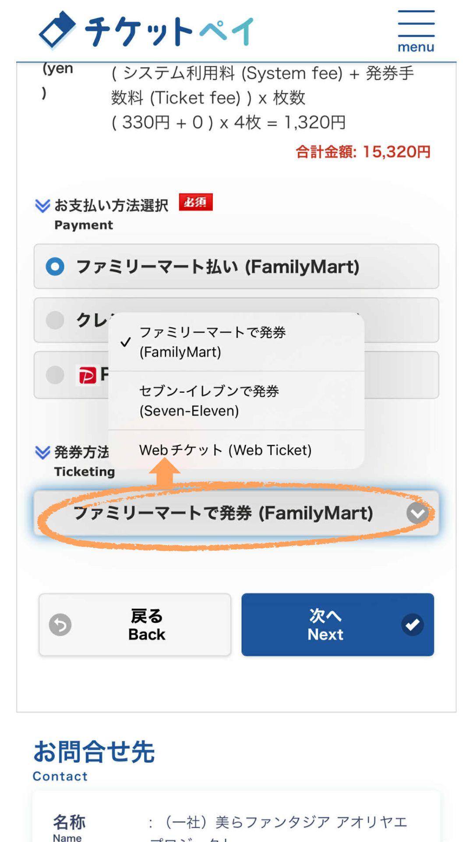Choose Seven-Eleven ticketing option
Screen dimensions: 473x842
(x=236, y=401)
